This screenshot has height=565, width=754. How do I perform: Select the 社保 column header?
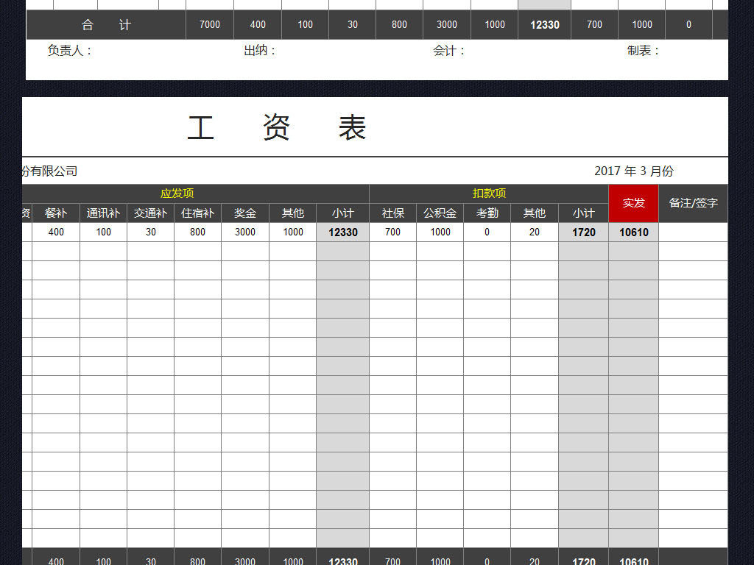[x=392, y=213]
